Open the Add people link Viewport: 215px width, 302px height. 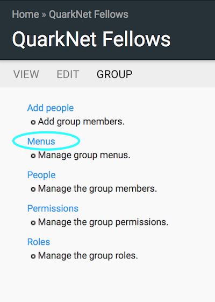(51, 108)
